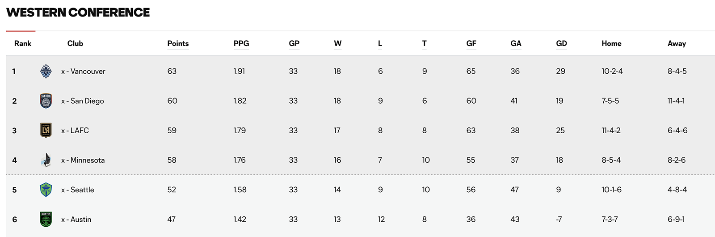Sort table by PPG header

click(241, 43)
